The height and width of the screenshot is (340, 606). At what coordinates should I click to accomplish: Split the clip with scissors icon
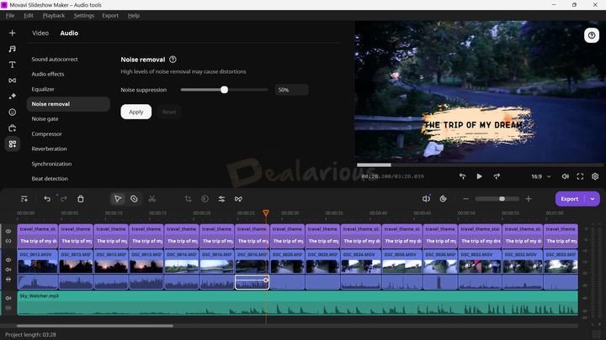(151, 199)
